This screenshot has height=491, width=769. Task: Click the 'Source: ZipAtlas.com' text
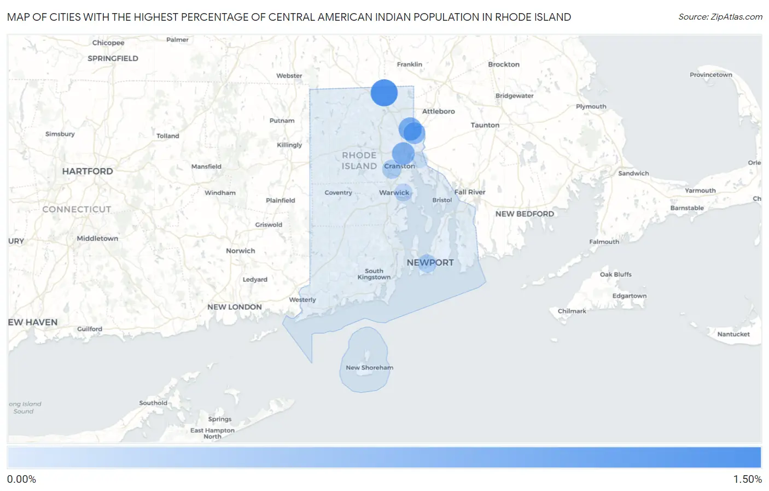[720, 17]
